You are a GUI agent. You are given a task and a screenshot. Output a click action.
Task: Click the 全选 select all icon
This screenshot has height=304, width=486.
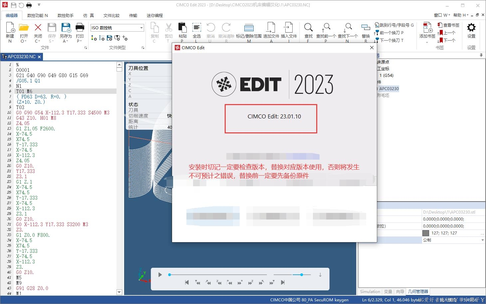click(197, 27)
